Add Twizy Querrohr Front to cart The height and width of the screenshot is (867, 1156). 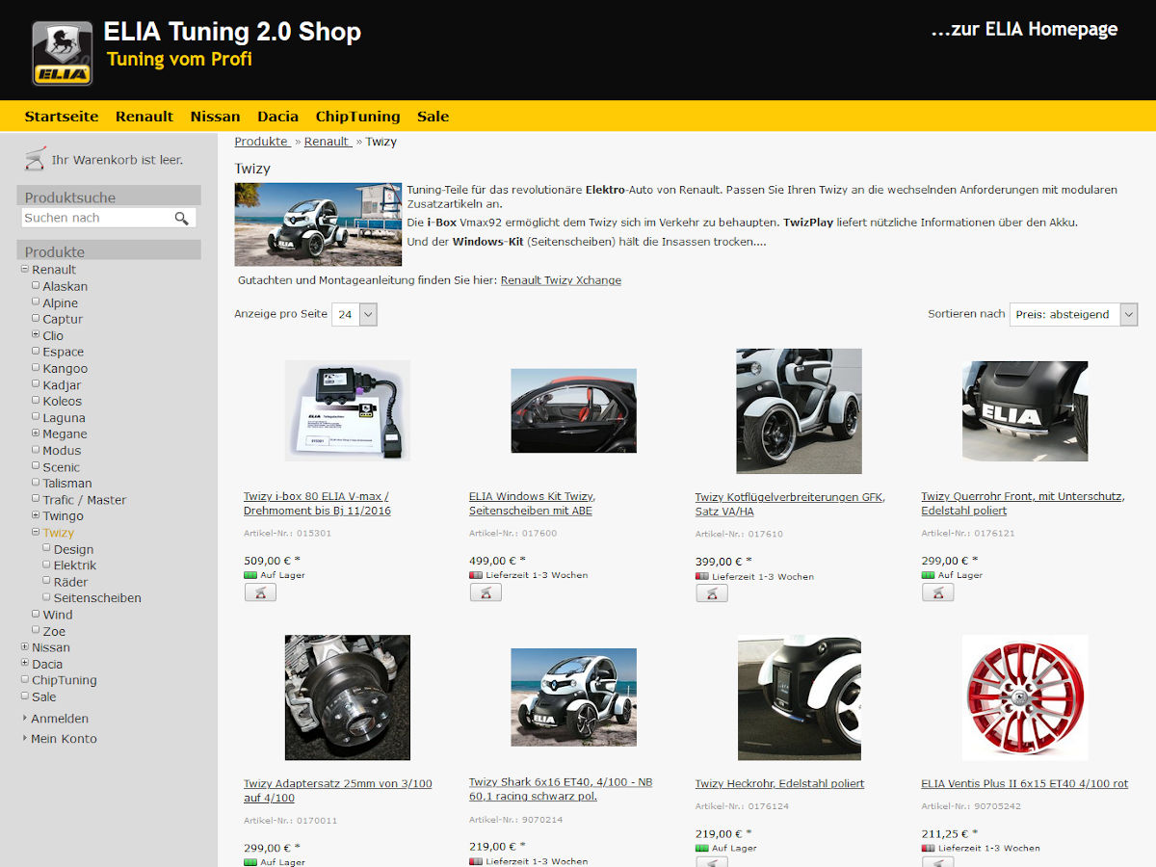click(937, 592)
